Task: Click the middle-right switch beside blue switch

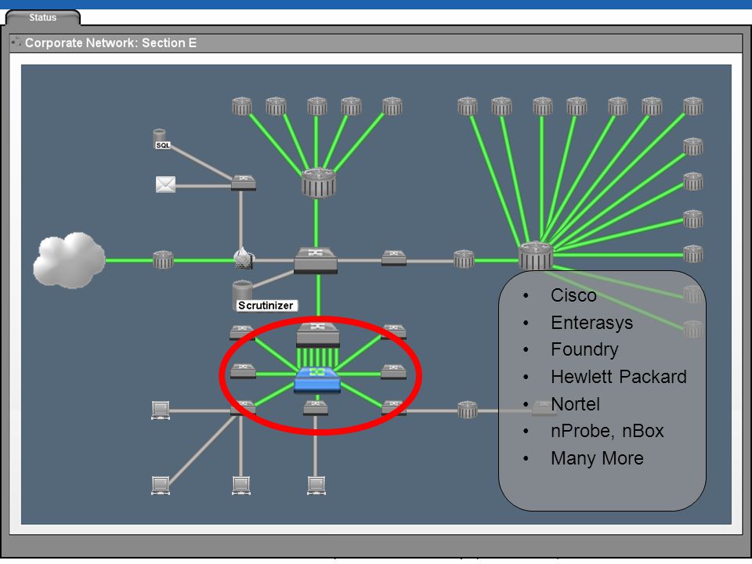Action: tap(394, 371)
